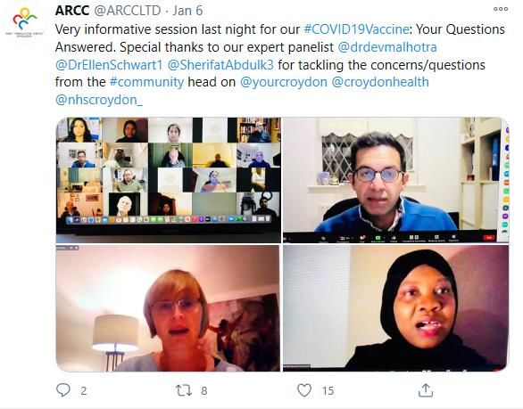Click the ARCC display name
523x409 pixels.
[x=72, y=11]
